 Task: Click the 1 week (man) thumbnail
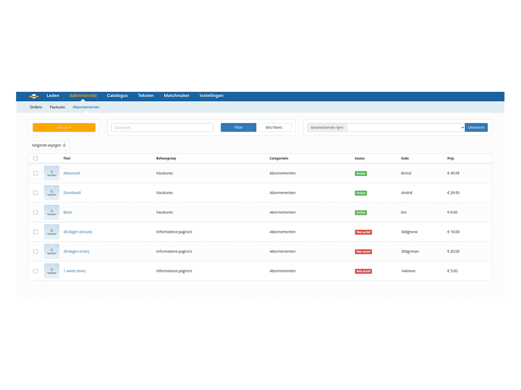click(52, 271)
